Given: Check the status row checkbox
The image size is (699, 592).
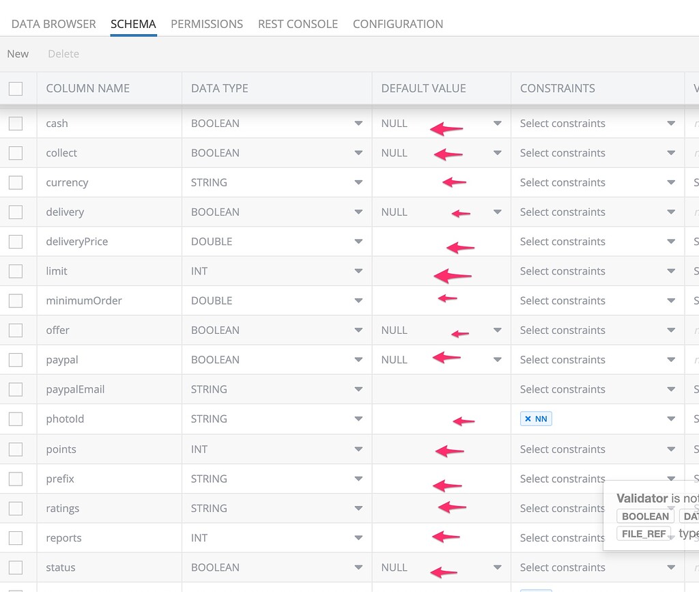Looking at the screenshot, I should pyautogui.click(x=16, y=567).
